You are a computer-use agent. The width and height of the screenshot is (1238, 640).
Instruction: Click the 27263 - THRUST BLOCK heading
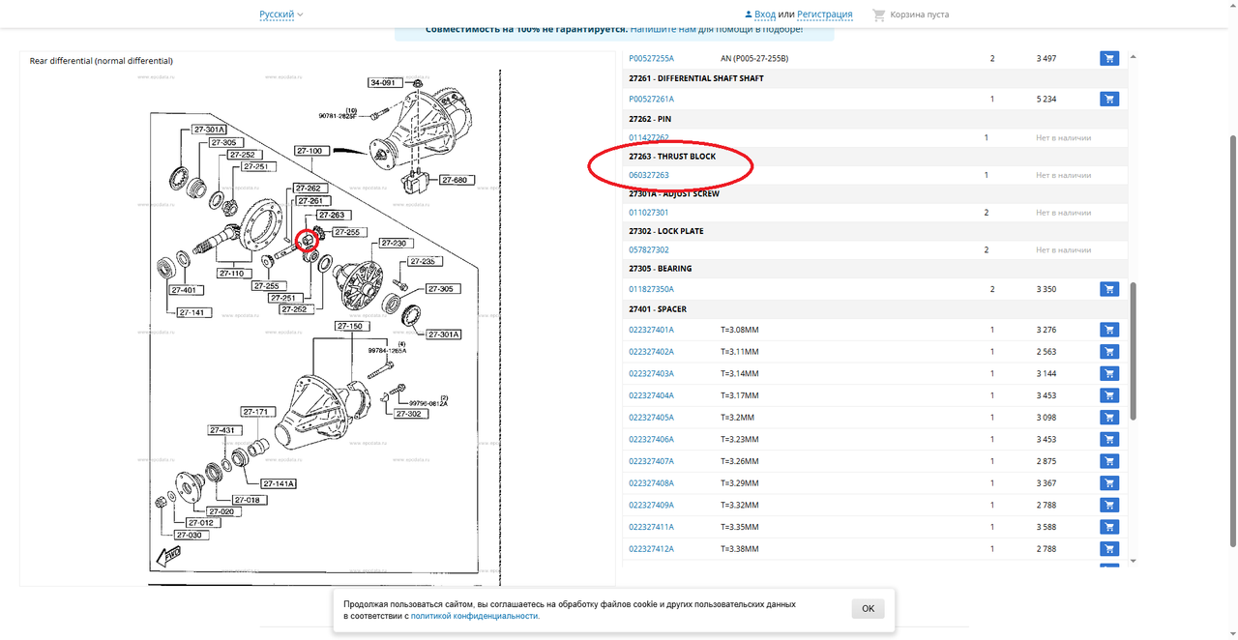click(672, 156)
